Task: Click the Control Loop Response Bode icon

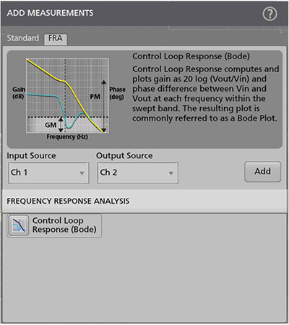Action: (18, 225)
